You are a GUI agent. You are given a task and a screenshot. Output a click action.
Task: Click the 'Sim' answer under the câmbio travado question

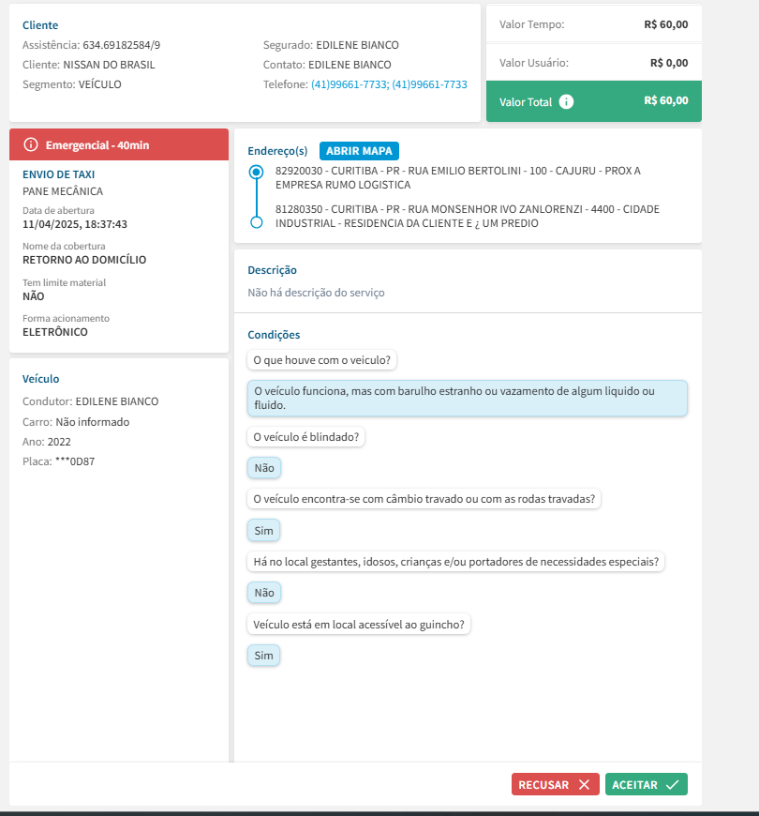click(x=263, y=530)
